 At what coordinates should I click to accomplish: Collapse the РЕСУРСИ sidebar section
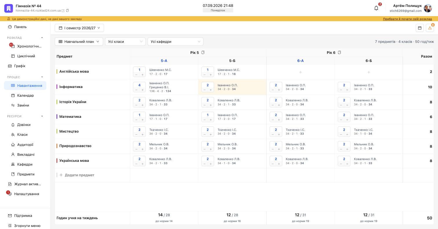(42, 116)
